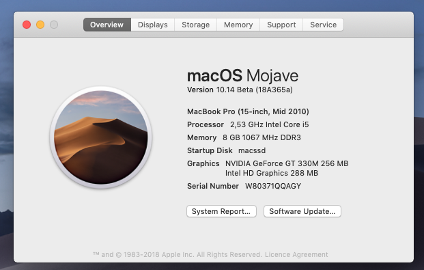Click the 2,53 GHz Intel Core i5 text
Viewport: 424px width, 270px height.
click(269, 124)
